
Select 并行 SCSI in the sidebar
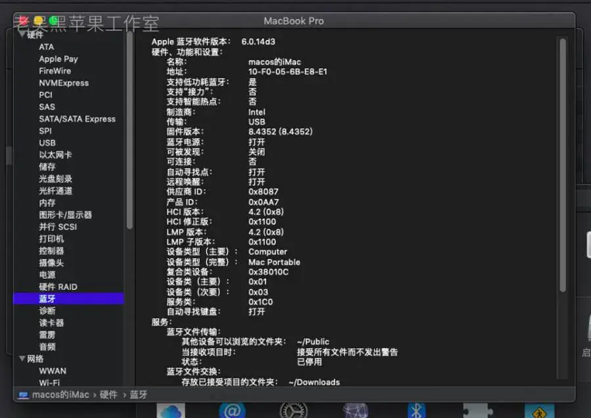point(58,227)
